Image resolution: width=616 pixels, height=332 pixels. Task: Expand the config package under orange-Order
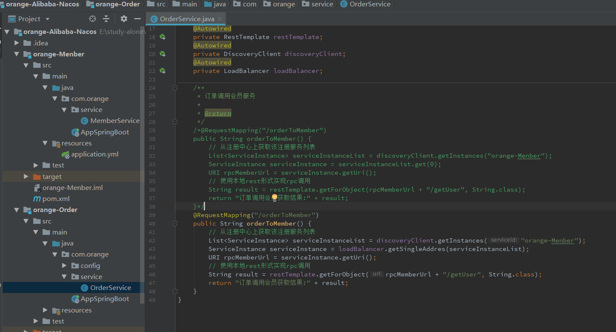point(64,265)
